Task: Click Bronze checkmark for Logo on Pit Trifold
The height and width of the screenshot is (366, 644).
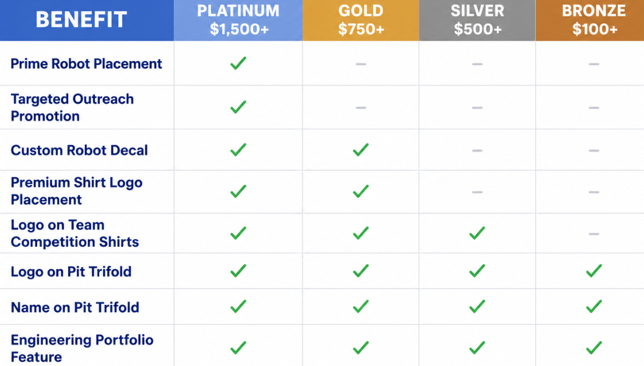Action: [x=594, y=271]
